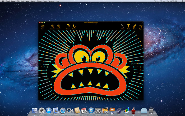Open the Layer menu

click(x=33, y=1)
